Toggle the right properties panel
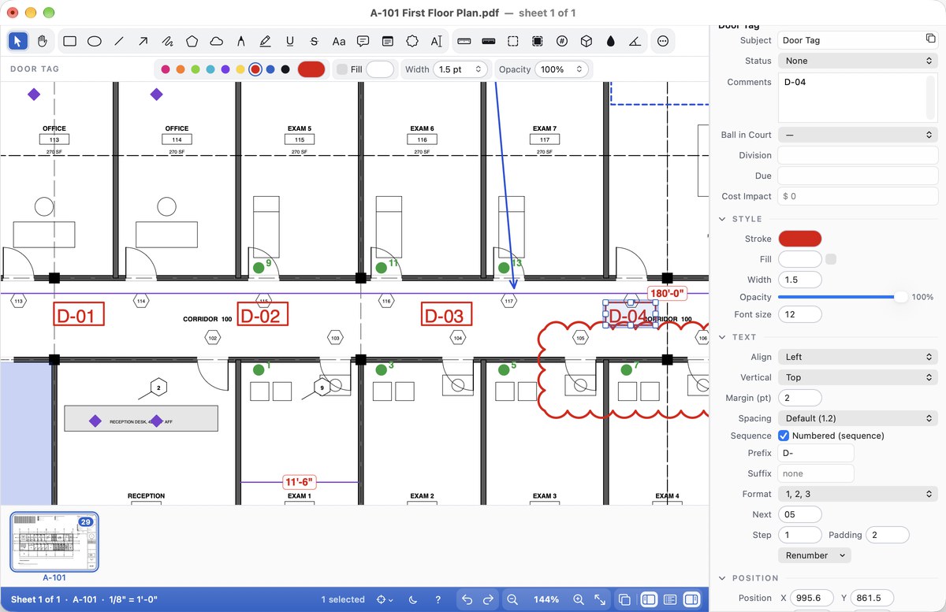 (691, 599)
